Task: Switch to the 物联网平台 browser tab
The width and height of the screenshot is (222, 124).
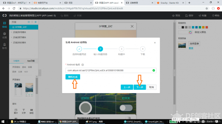Action: [47, 3]
